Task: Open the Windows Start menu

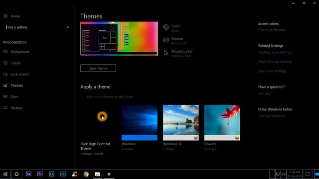Action: tap(5, 174)
